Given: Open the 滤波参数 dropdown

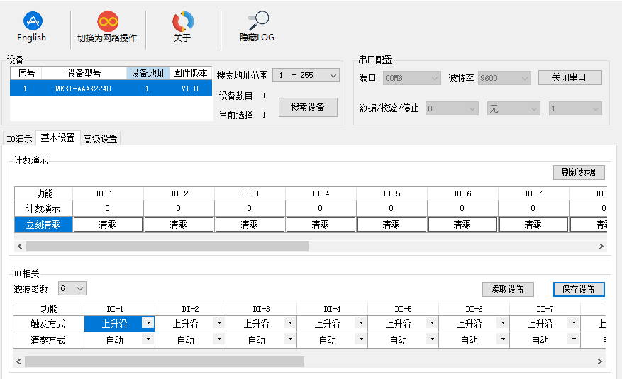Looking at the screenshot, I should click(72, 289).
